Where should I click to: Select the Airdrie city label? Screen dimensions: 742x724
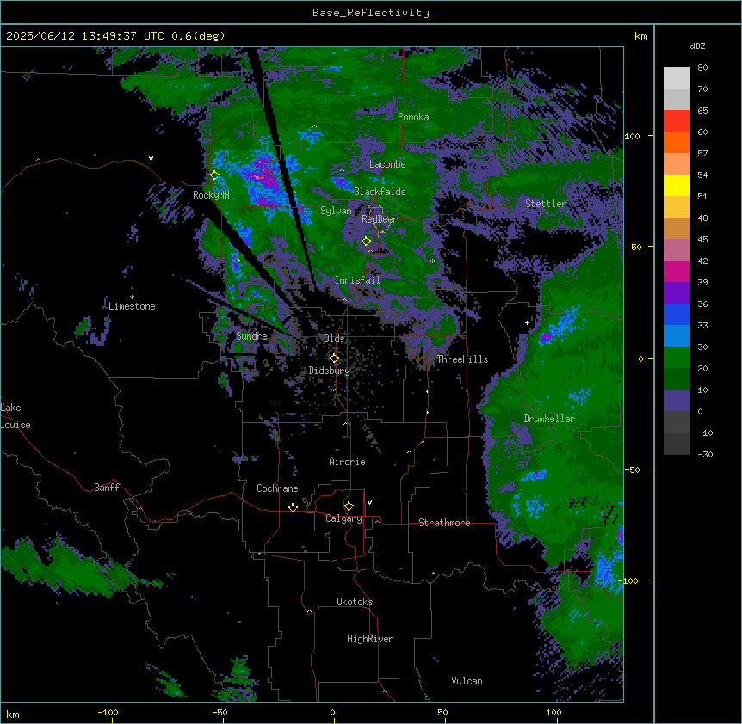coord(347,462)
